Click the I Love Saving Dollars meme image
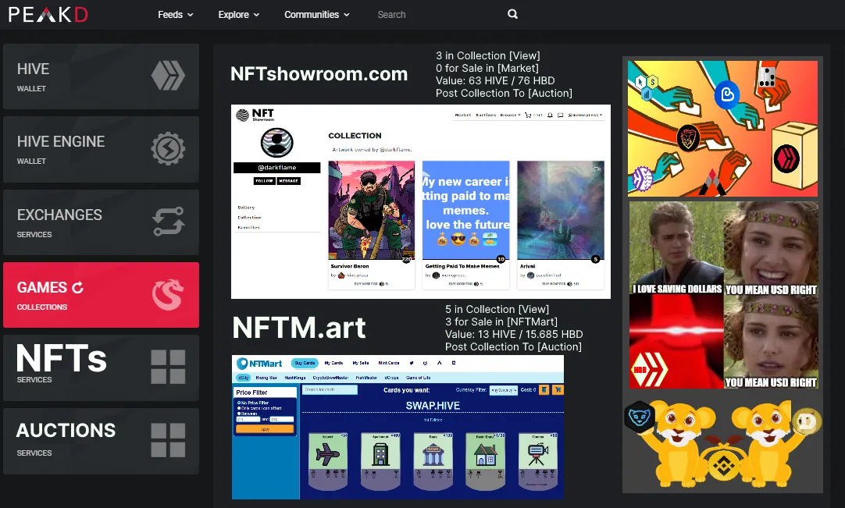The height and width of the screenshot is (508, 845). click(x=724, y=295)
